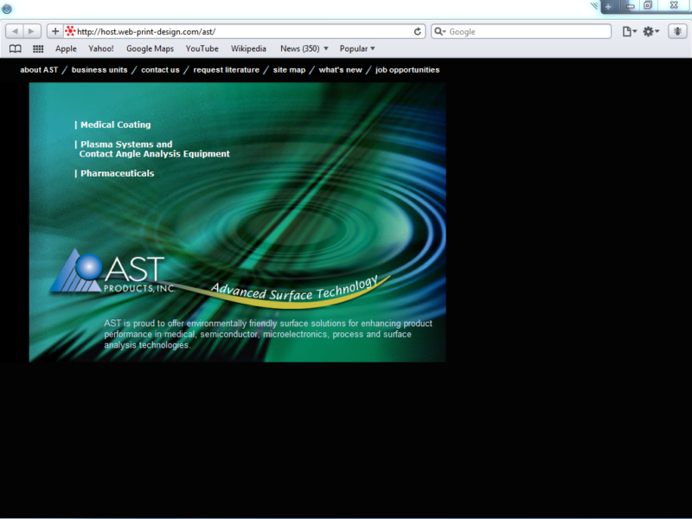Open the Yahoo! bookmark

[101, 48]
